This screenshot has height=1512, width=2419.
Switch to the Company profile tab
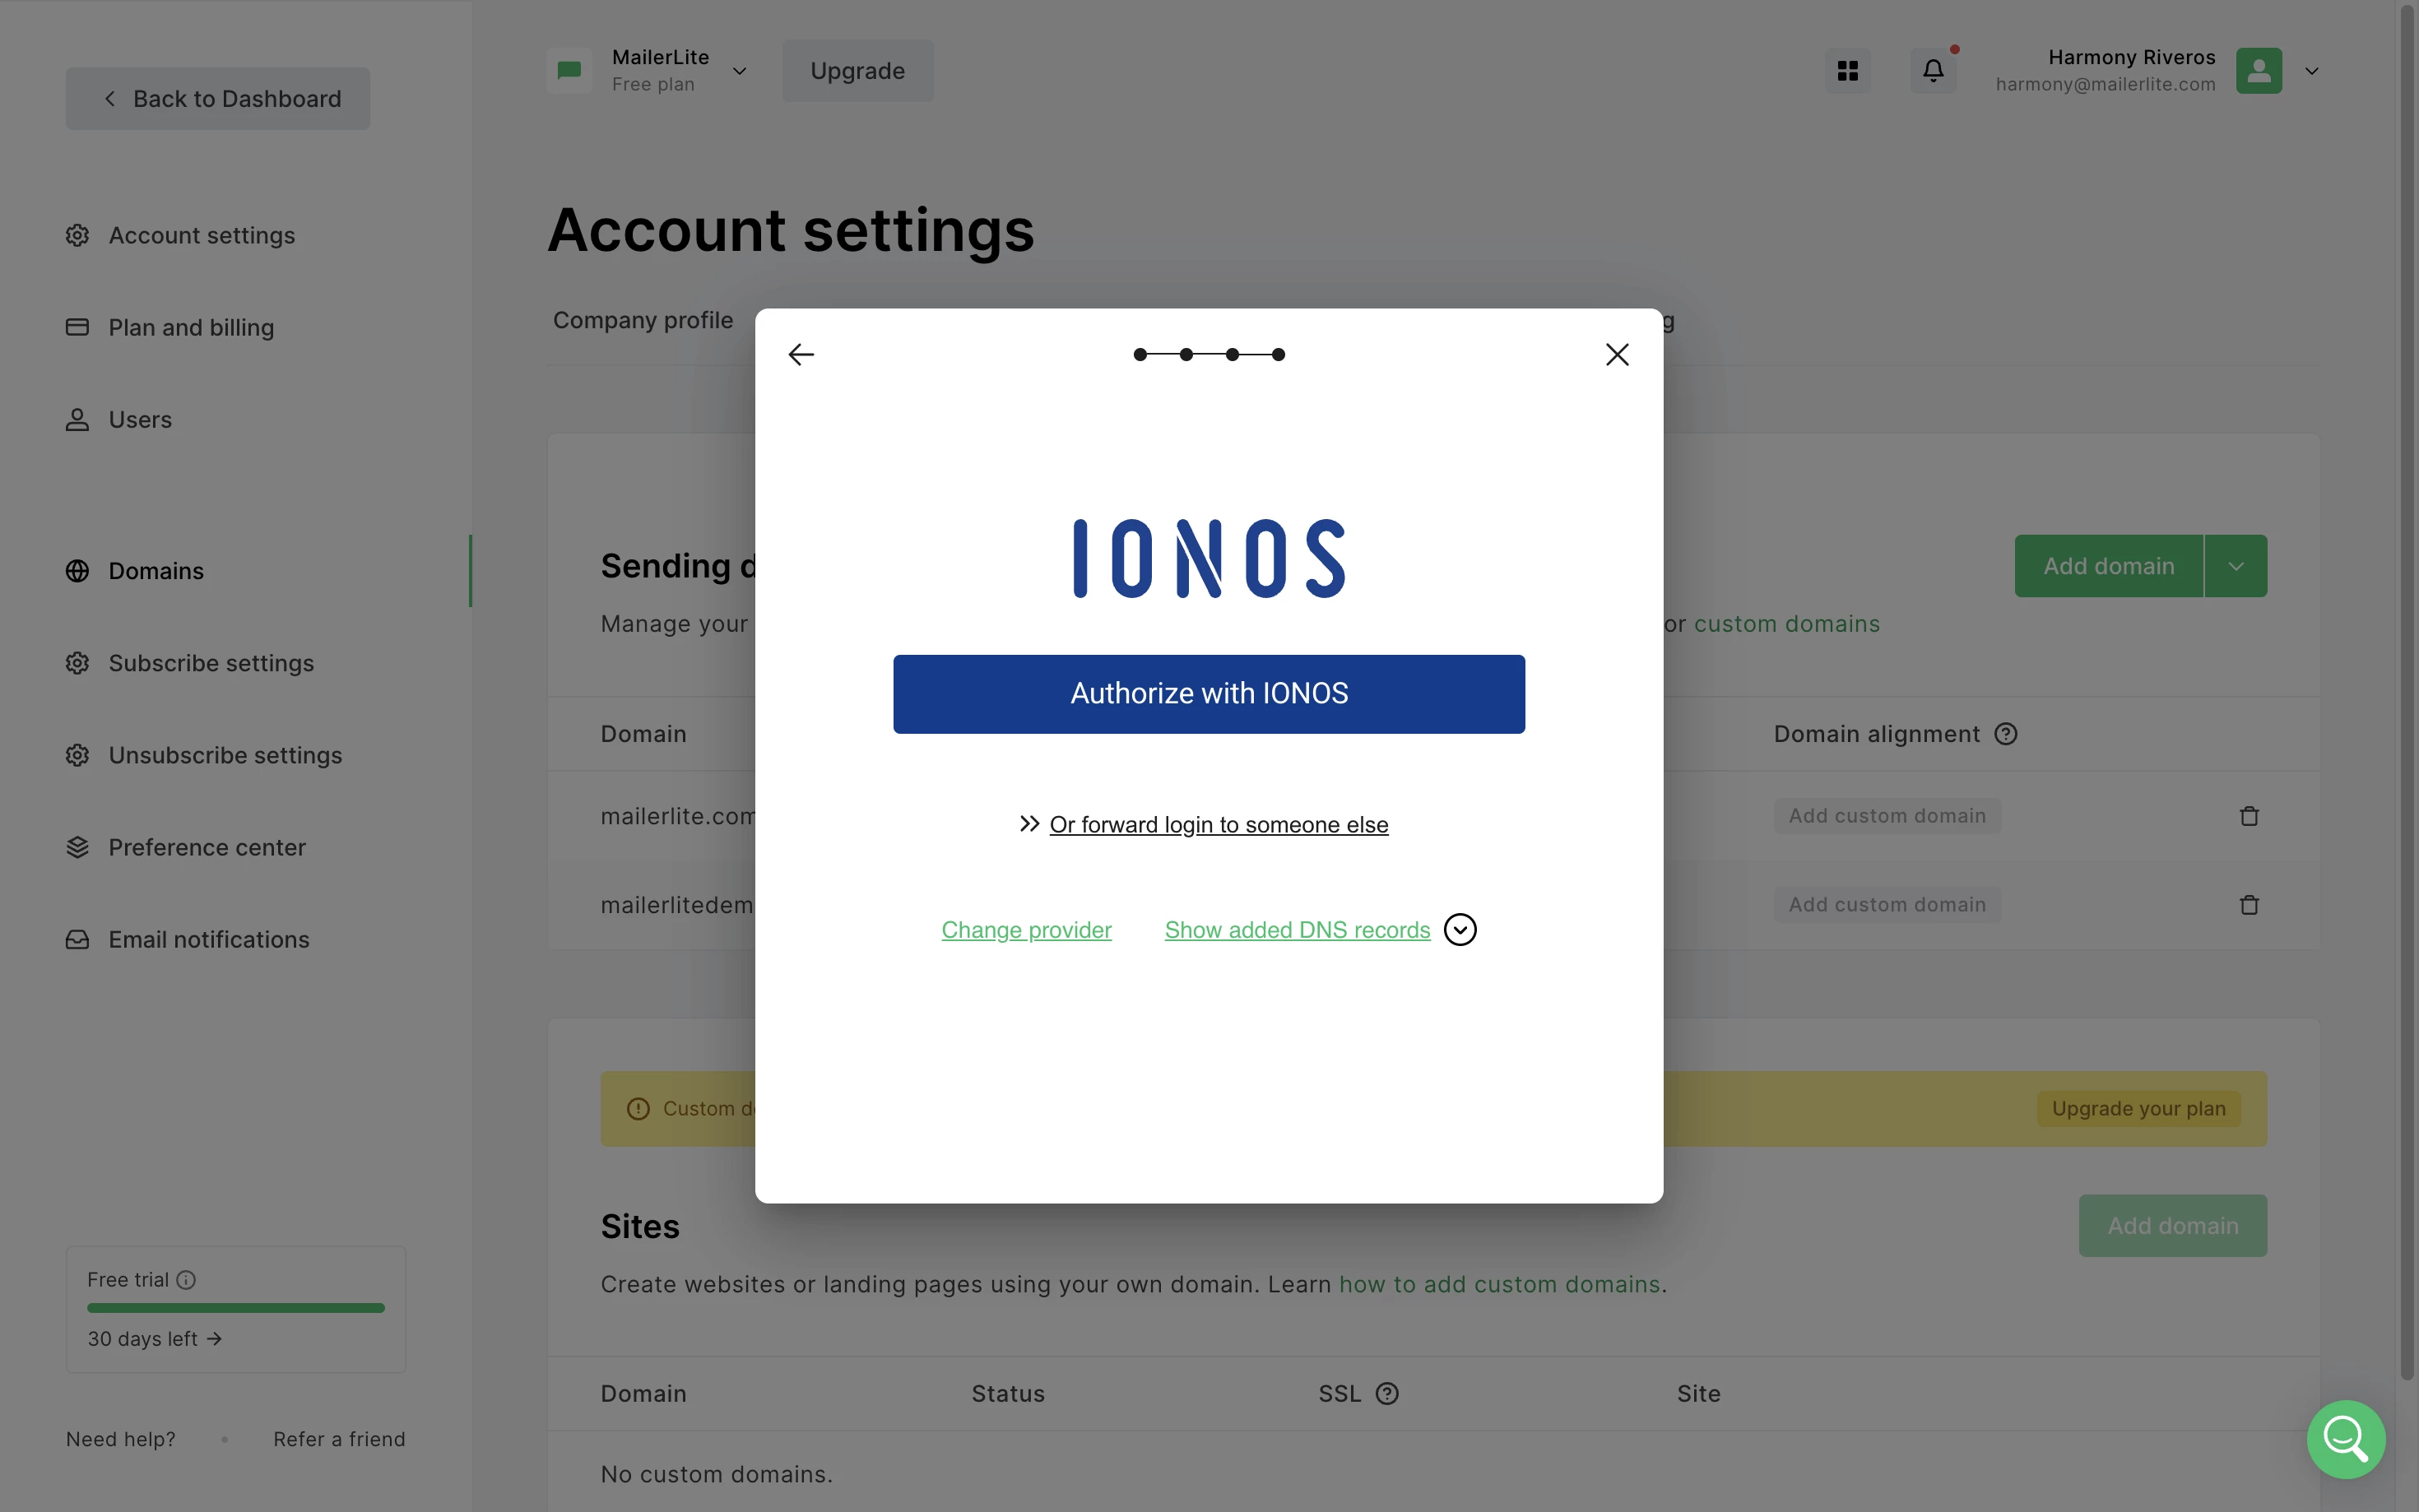642,320
